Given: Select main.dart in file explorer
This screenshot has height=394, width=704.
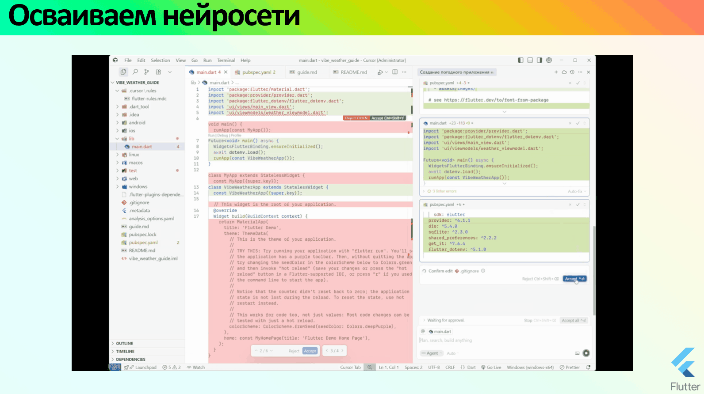Looking at the screenshot, I should pos(147,147).
